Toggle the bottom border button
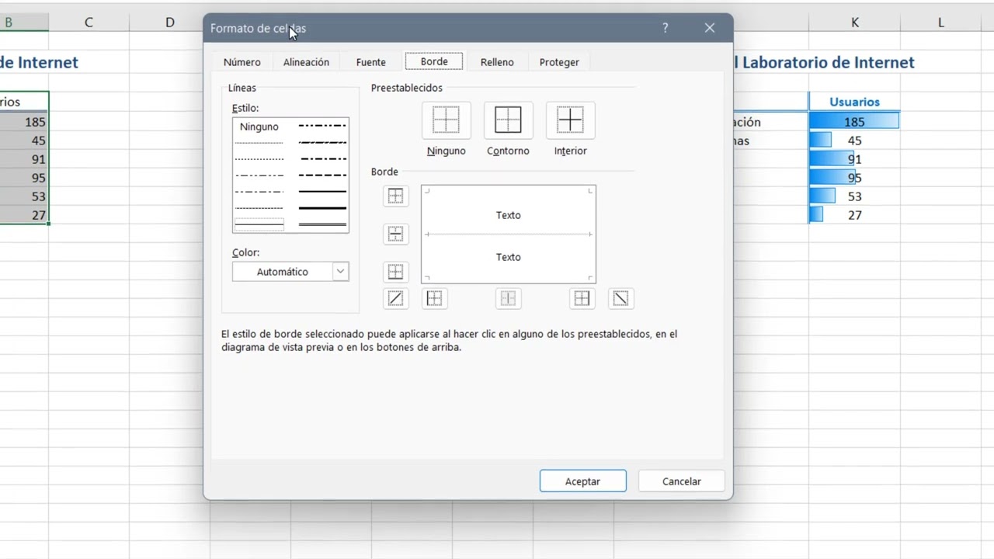 tap(396, 272)
